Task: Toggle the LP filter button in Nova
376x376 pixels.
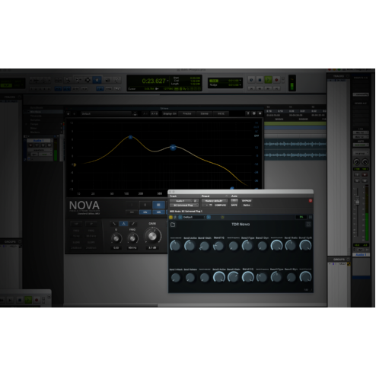Action: pyautogui.click(x=91, y=224)
